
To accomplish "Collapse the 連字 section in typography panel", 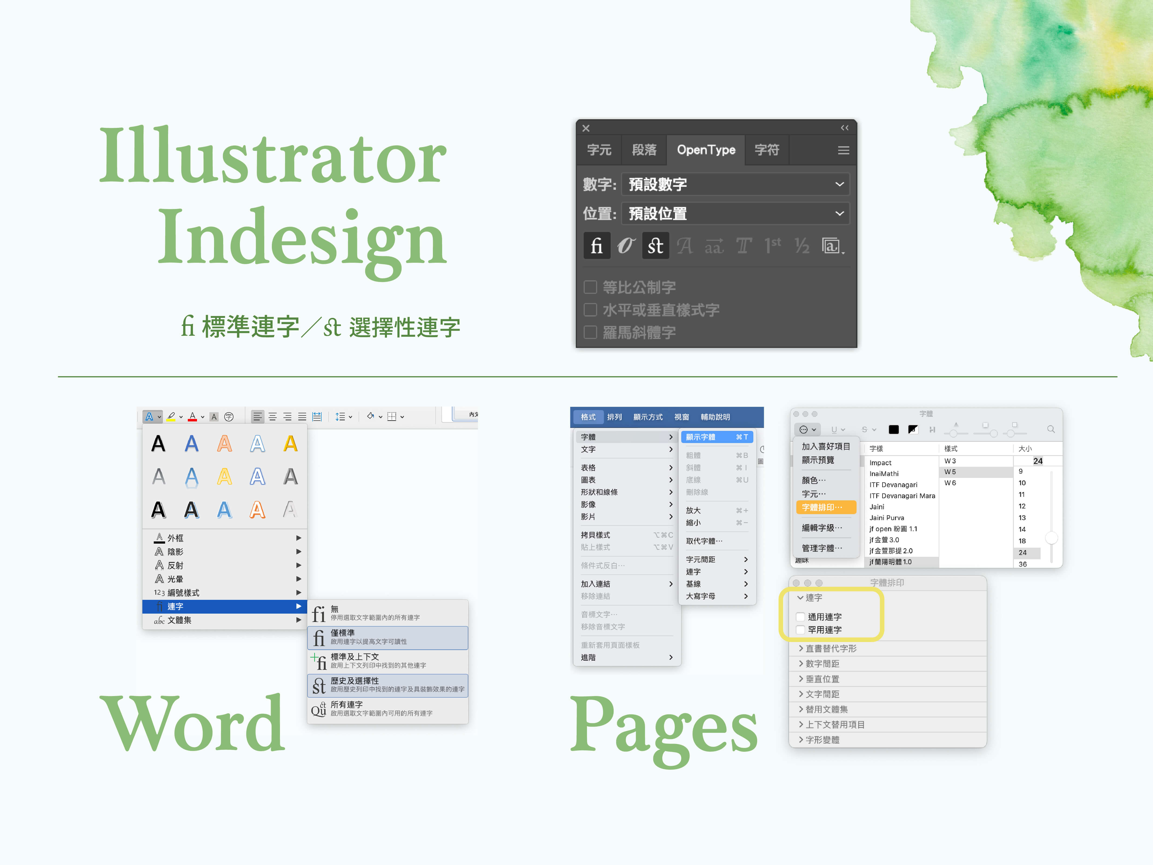I will click(800, 597).
